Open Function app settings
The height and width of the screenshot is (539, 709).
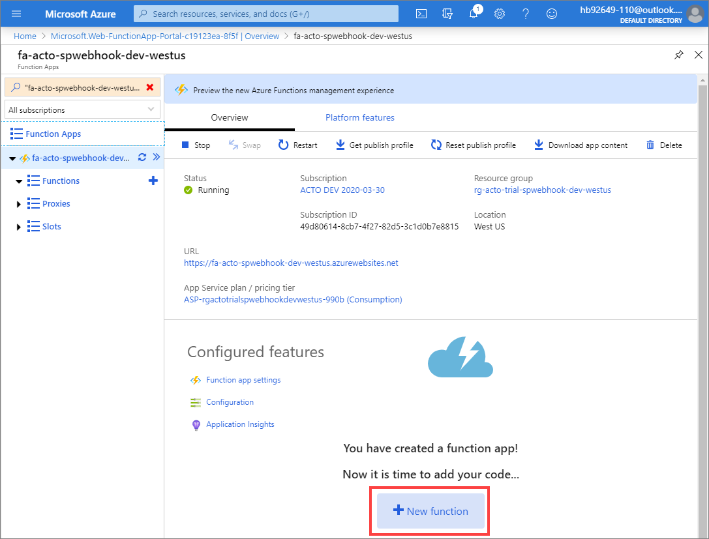pos(243,380)
